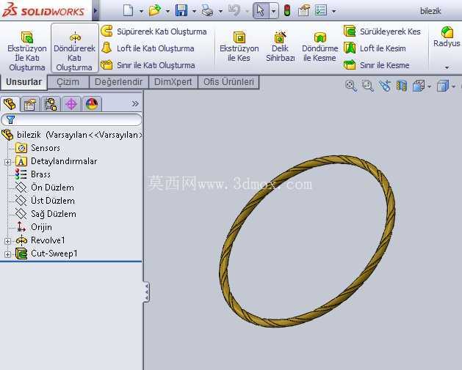Open the DimXpertManager tab icon

(x=71, y=104)
